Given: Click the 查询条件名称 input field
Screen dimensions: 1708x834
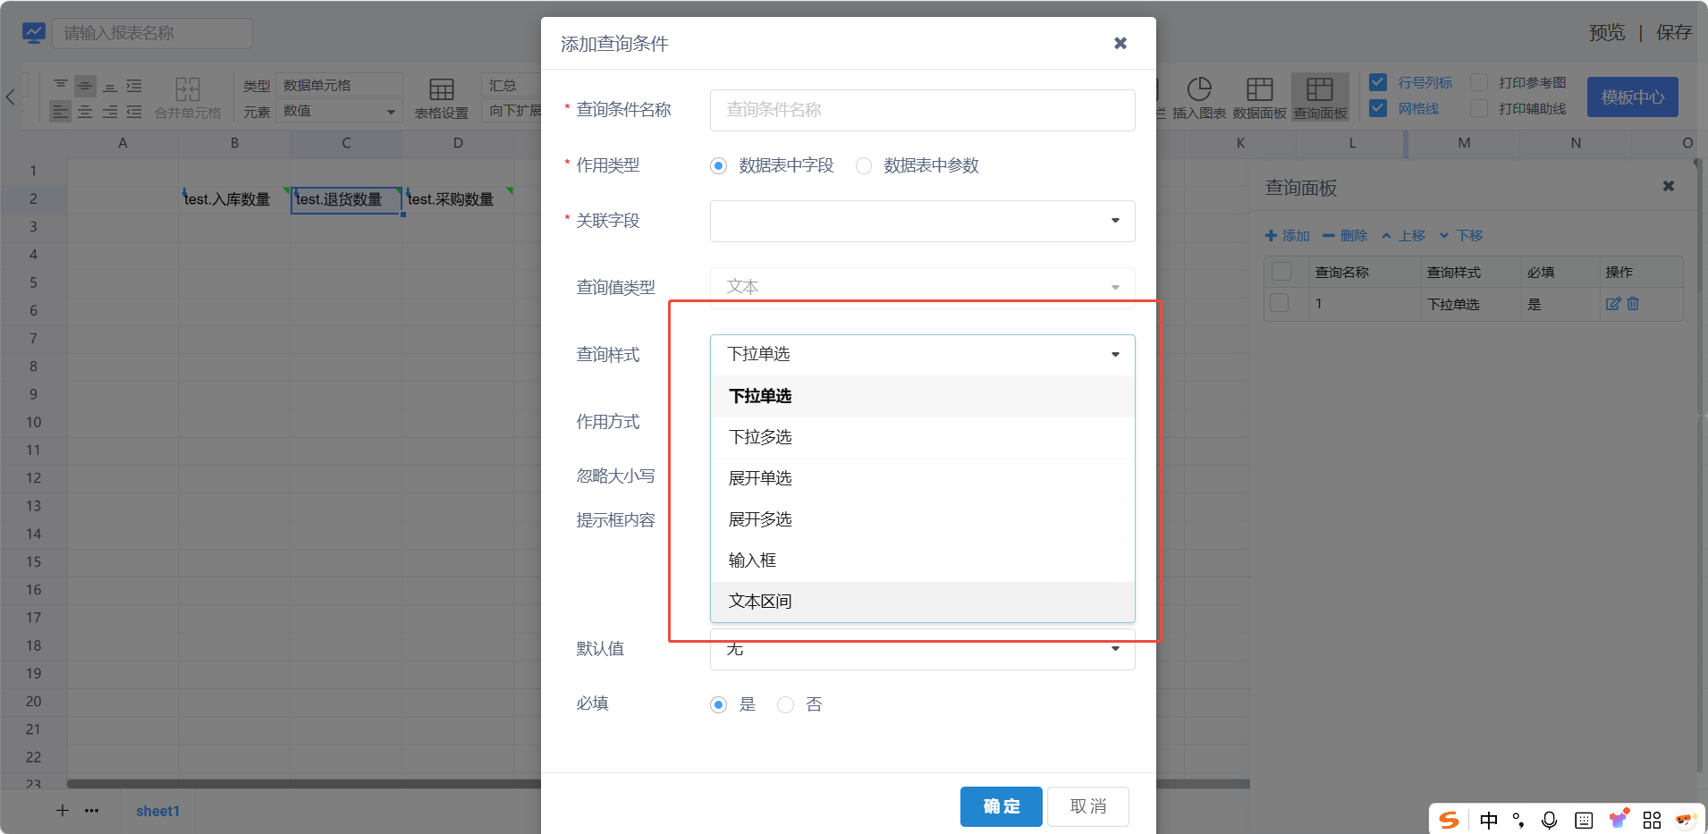Looking at the screenshot, I should [x=922, y=110].
